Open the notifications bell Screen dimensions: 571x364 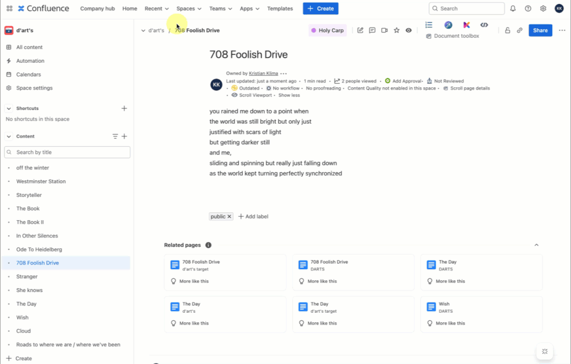513,9
